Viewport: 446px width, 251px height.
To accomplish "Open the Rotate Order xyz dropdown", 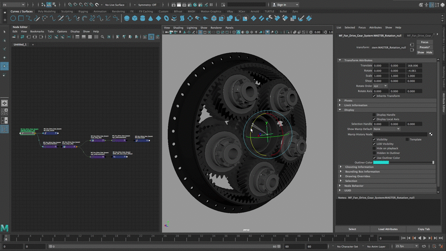I will (x=381, y=86).
